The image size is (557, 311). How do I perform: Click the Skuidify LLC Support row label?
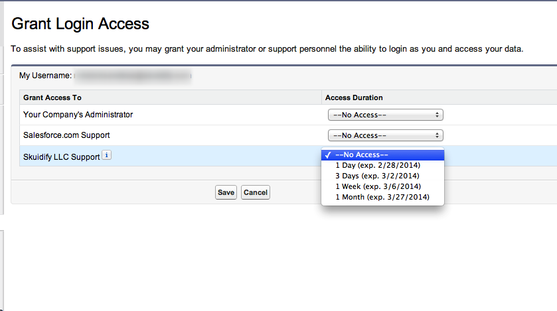tap(62, 156)
